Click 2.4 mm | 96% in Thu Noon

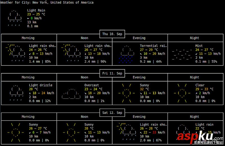click(x=95, y=61)
